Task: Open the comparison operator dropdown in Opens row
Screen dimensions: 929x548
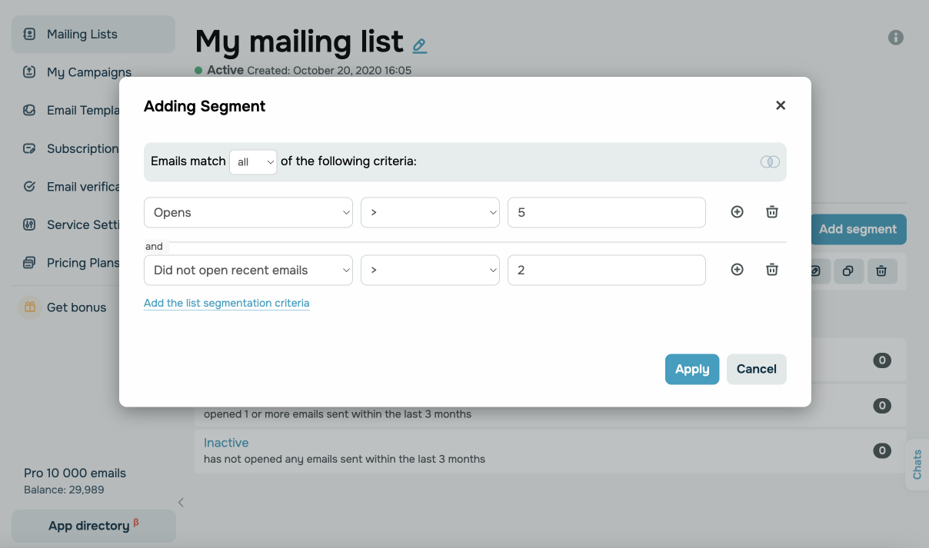Action: (x=431, y=213)
